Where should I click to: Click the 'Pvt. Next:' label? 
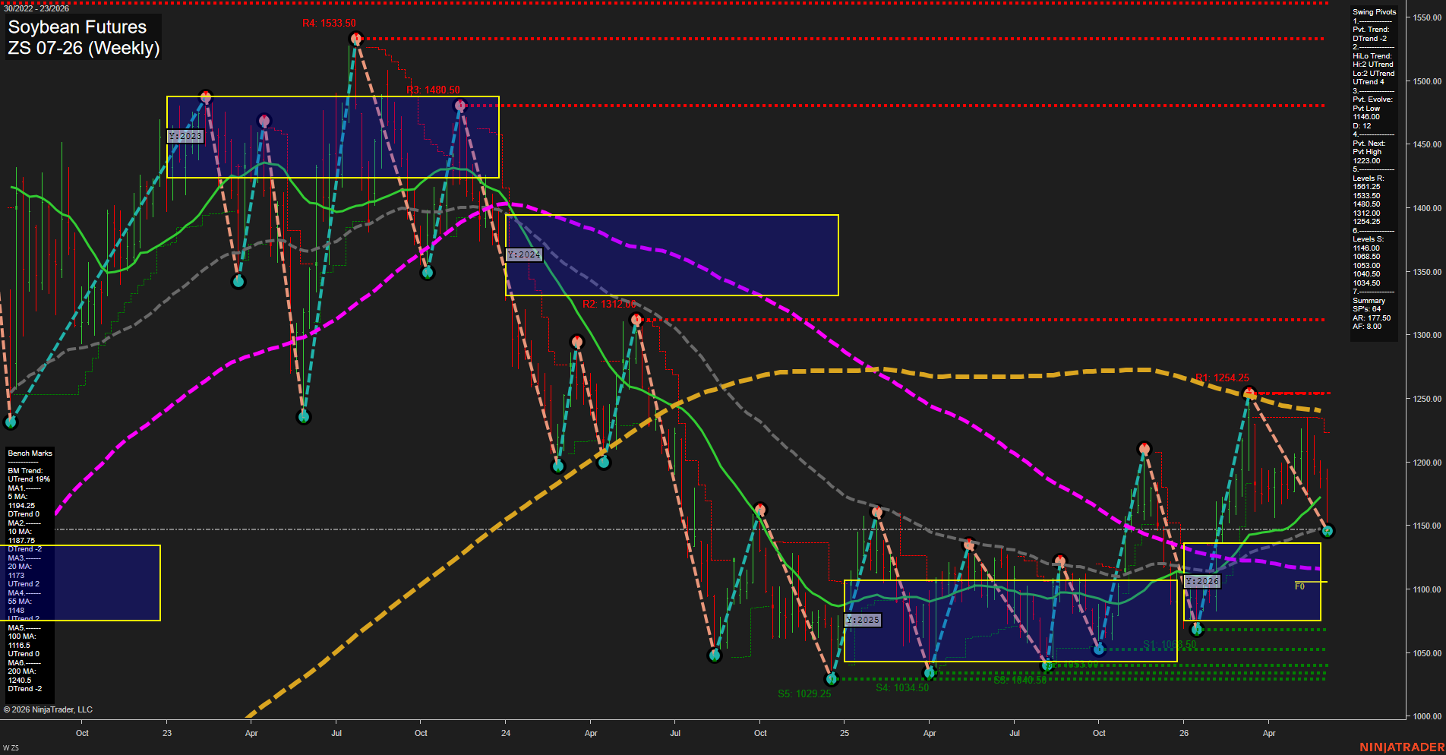coord(1369,144)
